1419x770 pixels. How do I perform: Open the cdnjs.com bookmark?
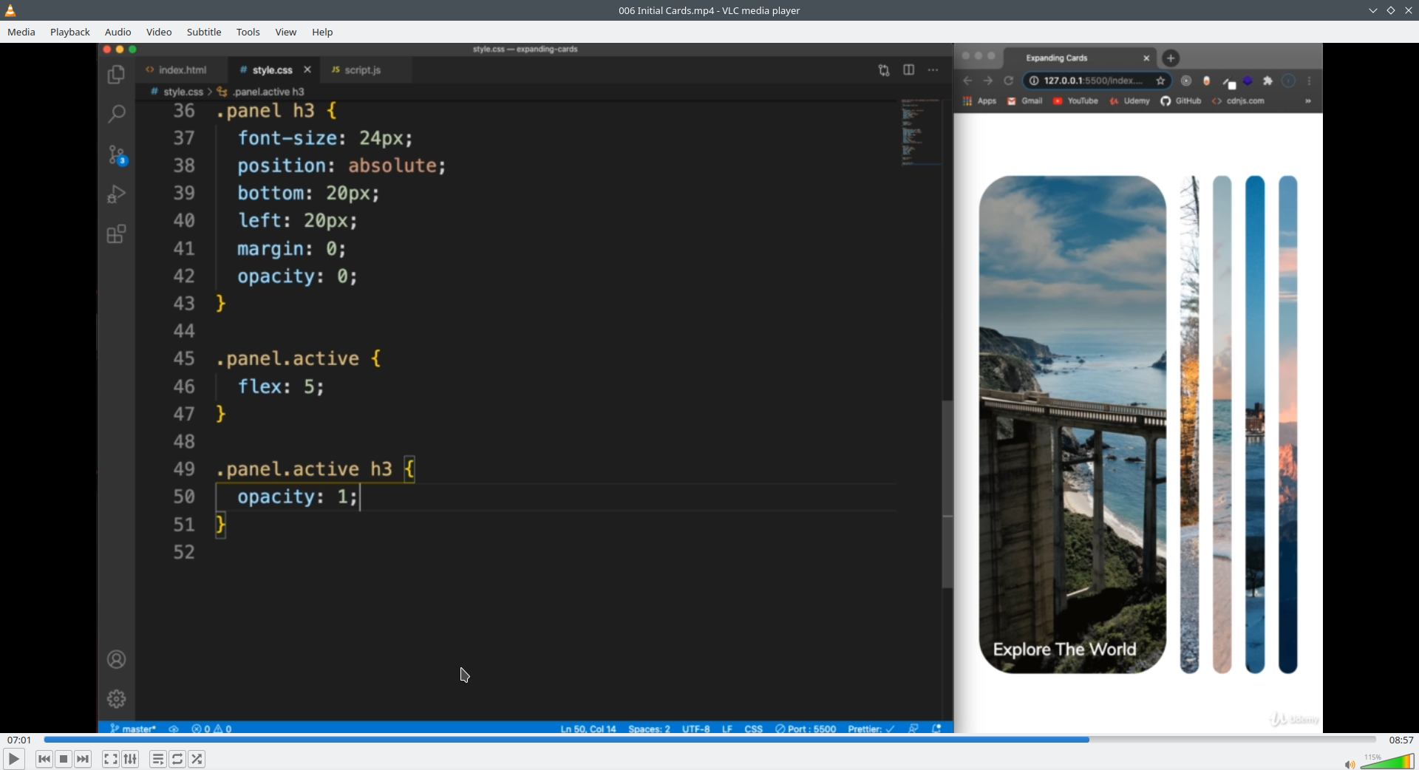coord(1238,101)
